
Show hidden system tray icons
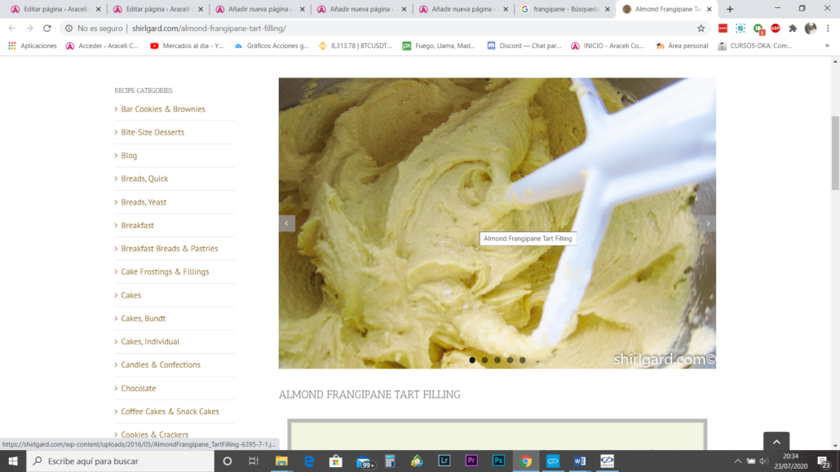[x=738, y=461]
